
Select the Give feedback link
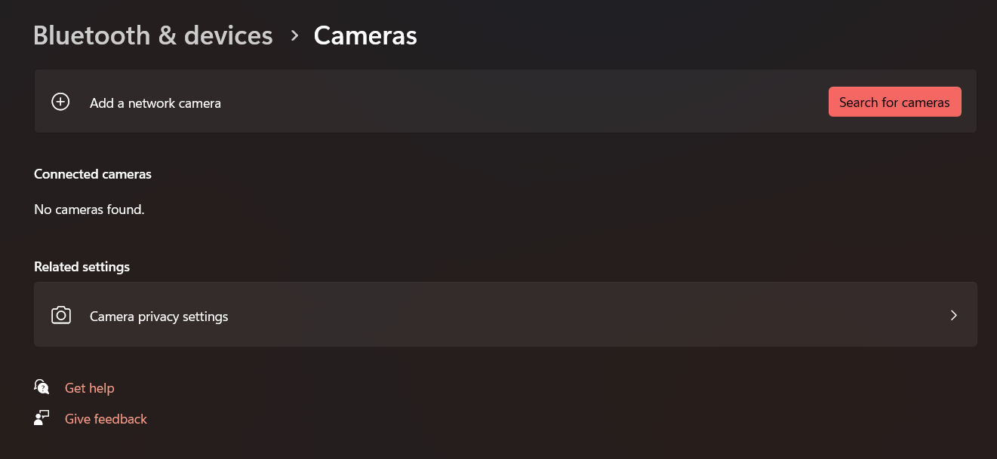pos(106,418)
